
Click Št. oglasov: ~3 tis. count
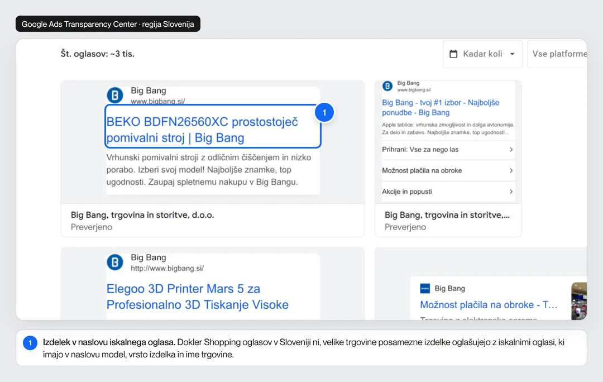pos(98,54)
